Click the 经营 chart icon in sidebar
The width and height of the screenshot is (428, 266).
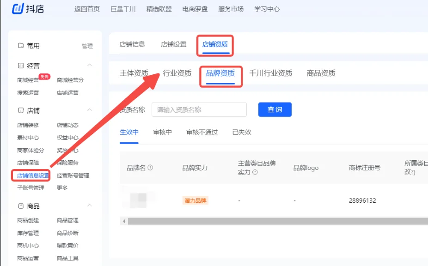point(21,66)
